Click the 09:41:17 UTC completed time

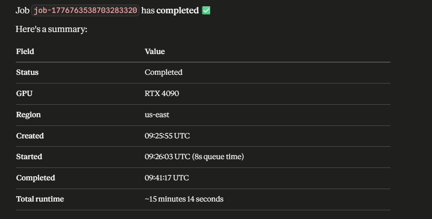point(167,178)
